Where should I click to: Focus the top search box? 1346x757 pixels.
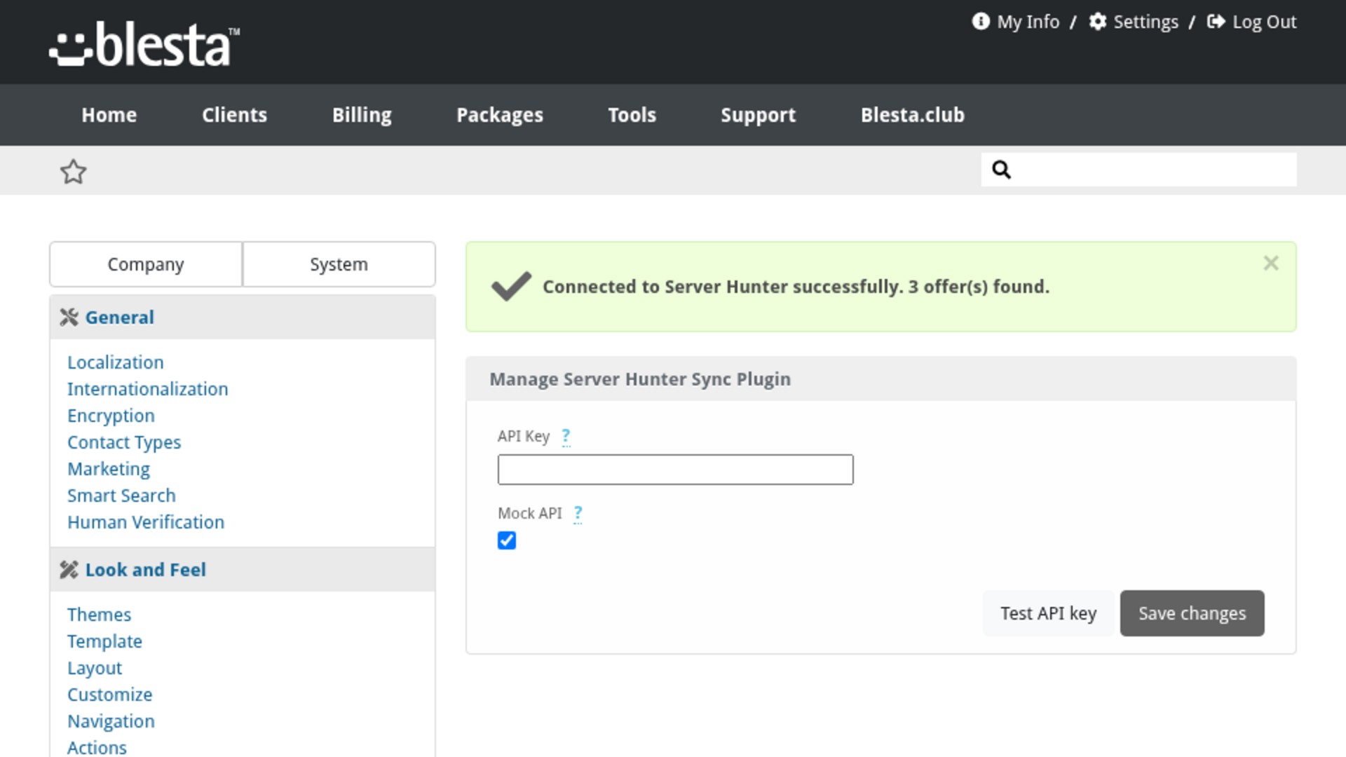coord(1138,170)
